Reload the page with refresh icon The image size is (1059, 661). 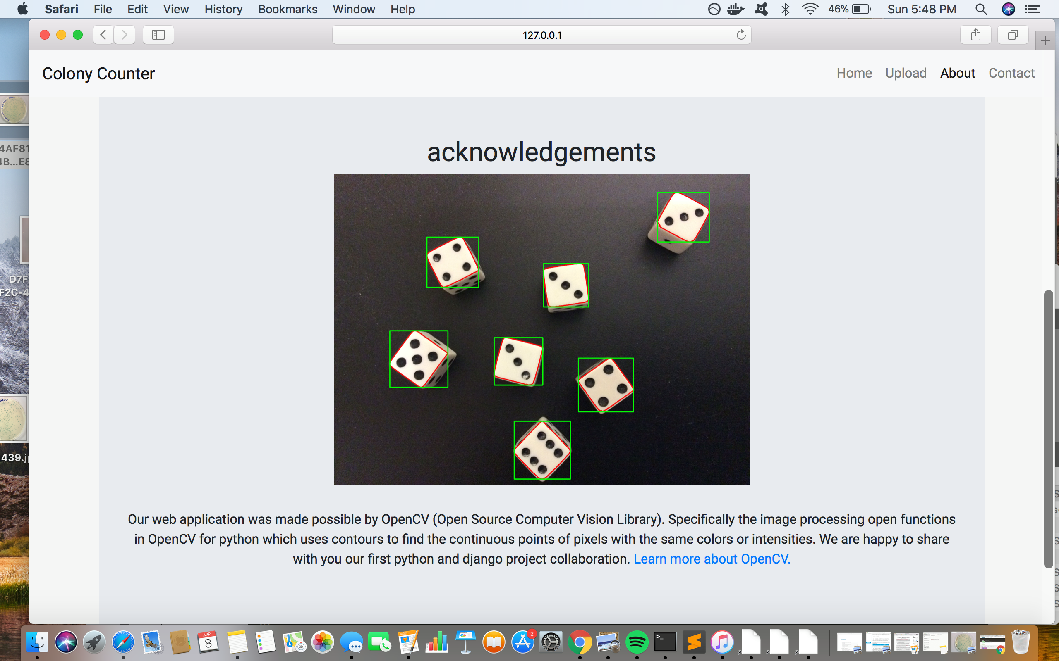[740, 35]
